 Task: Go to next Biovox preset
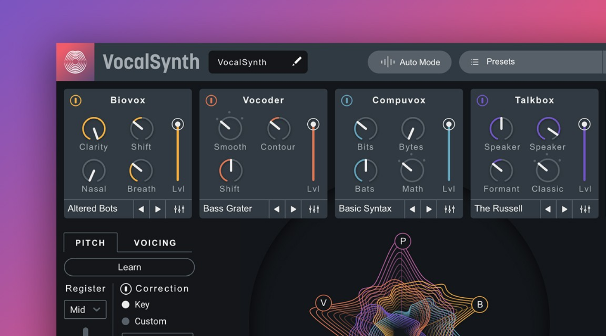158,209
